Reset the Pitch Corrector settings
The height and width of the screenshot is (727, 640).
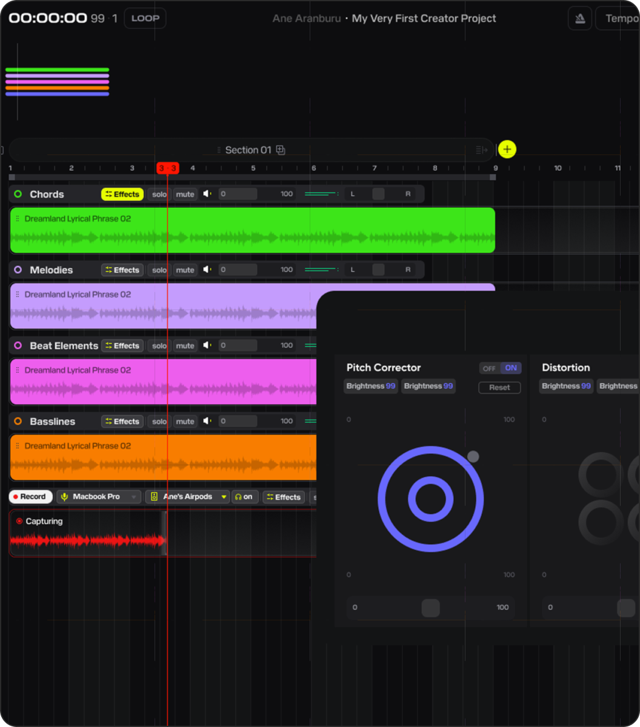499,387
